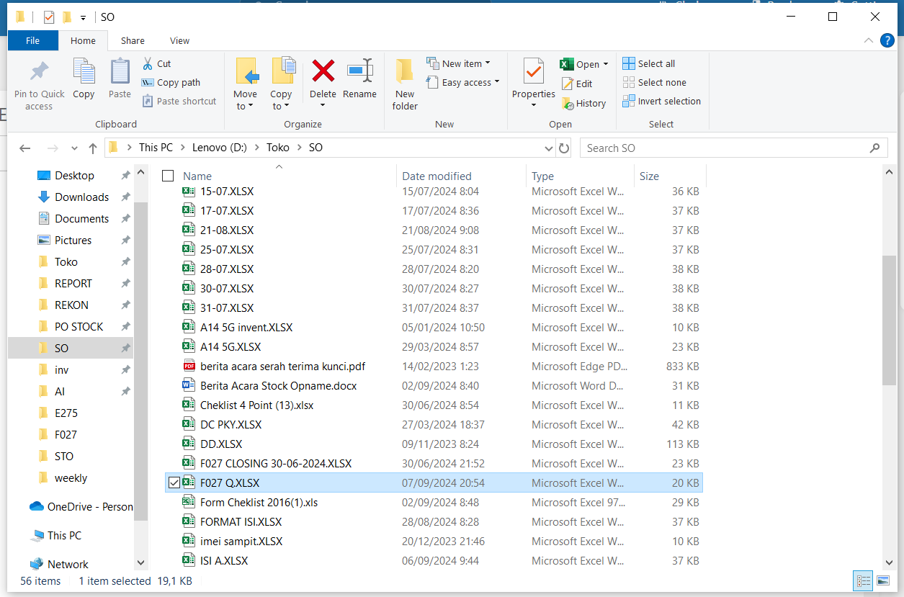Tick the select-all checkbox beside Name header

(x=168, y=176)
